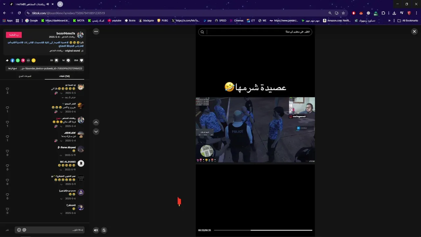The image size is (421, 237).
Task: Open comments via the speech bubble icon
Action: (68, 60)
